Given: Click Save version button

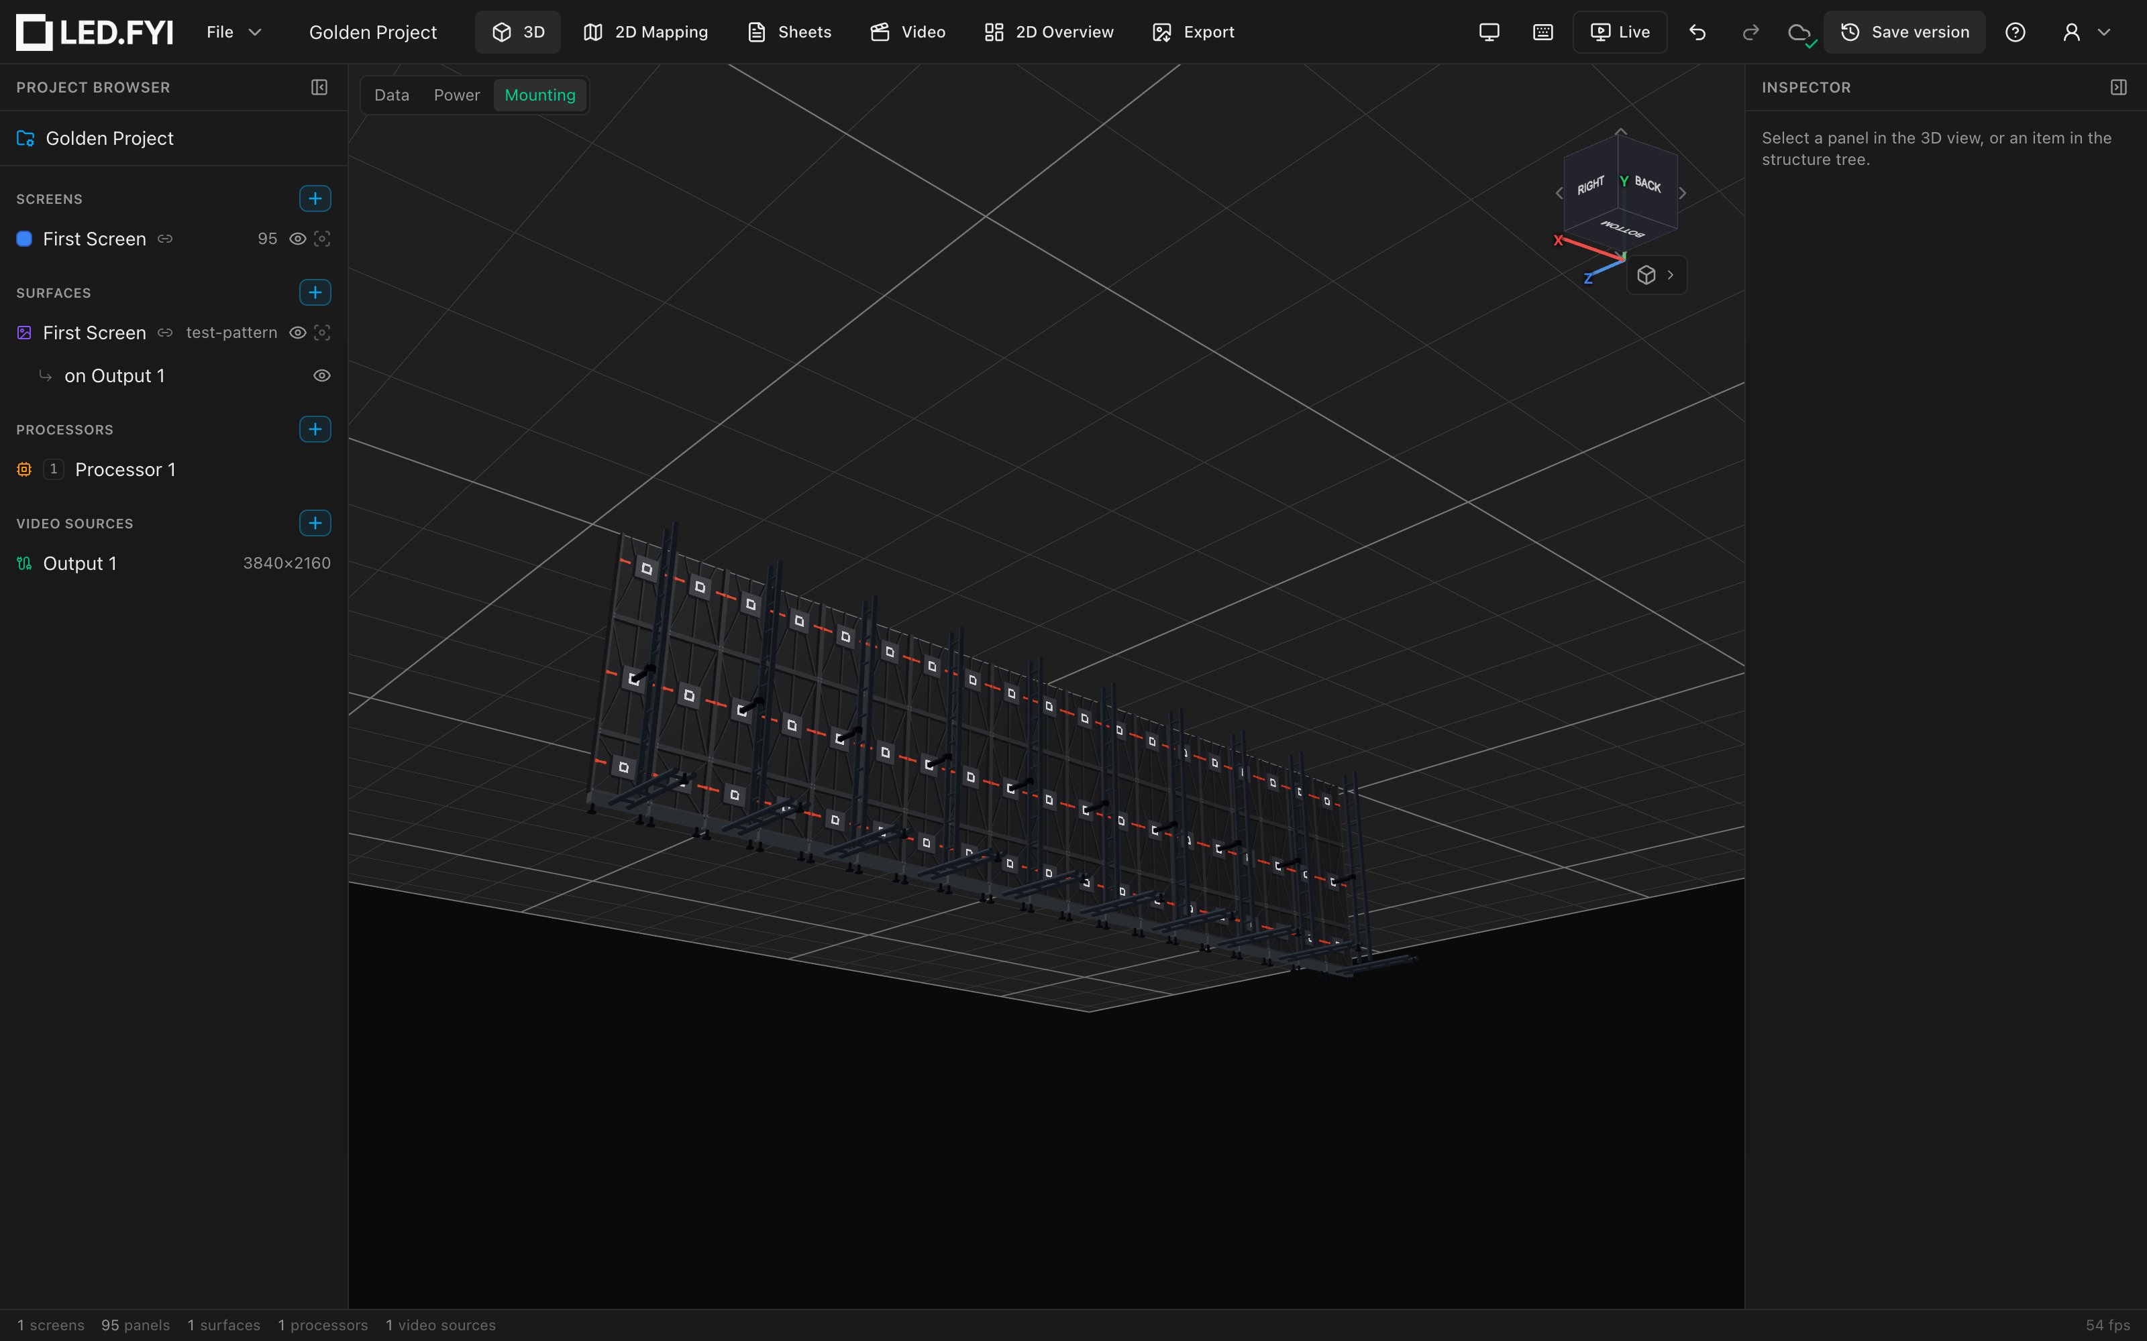Looking at the screenshot, I should click(x=1905, y=32).
